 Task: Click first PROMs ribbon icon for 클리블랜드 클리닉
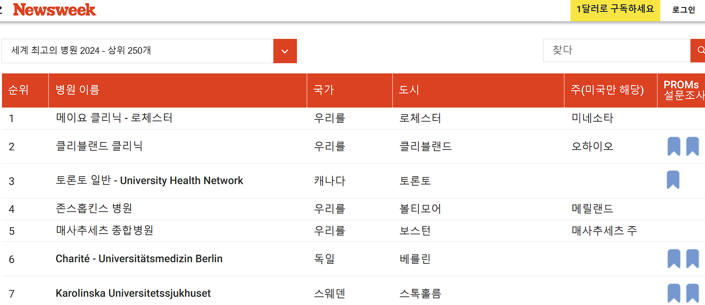point(674,146)
